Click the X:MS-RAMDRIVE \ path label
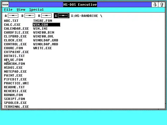 86,16
